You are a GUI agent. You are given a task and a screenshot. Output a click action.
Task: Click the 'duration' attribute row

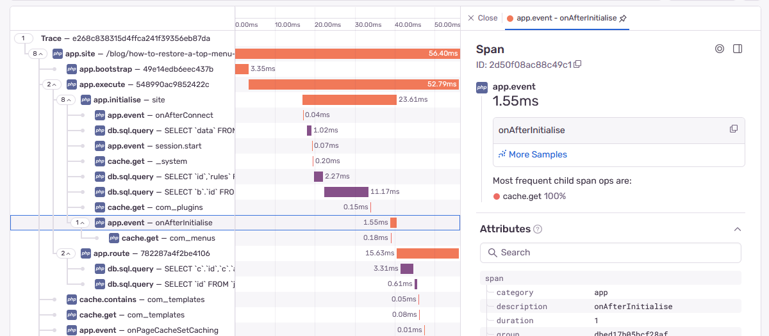pos(611,321)
